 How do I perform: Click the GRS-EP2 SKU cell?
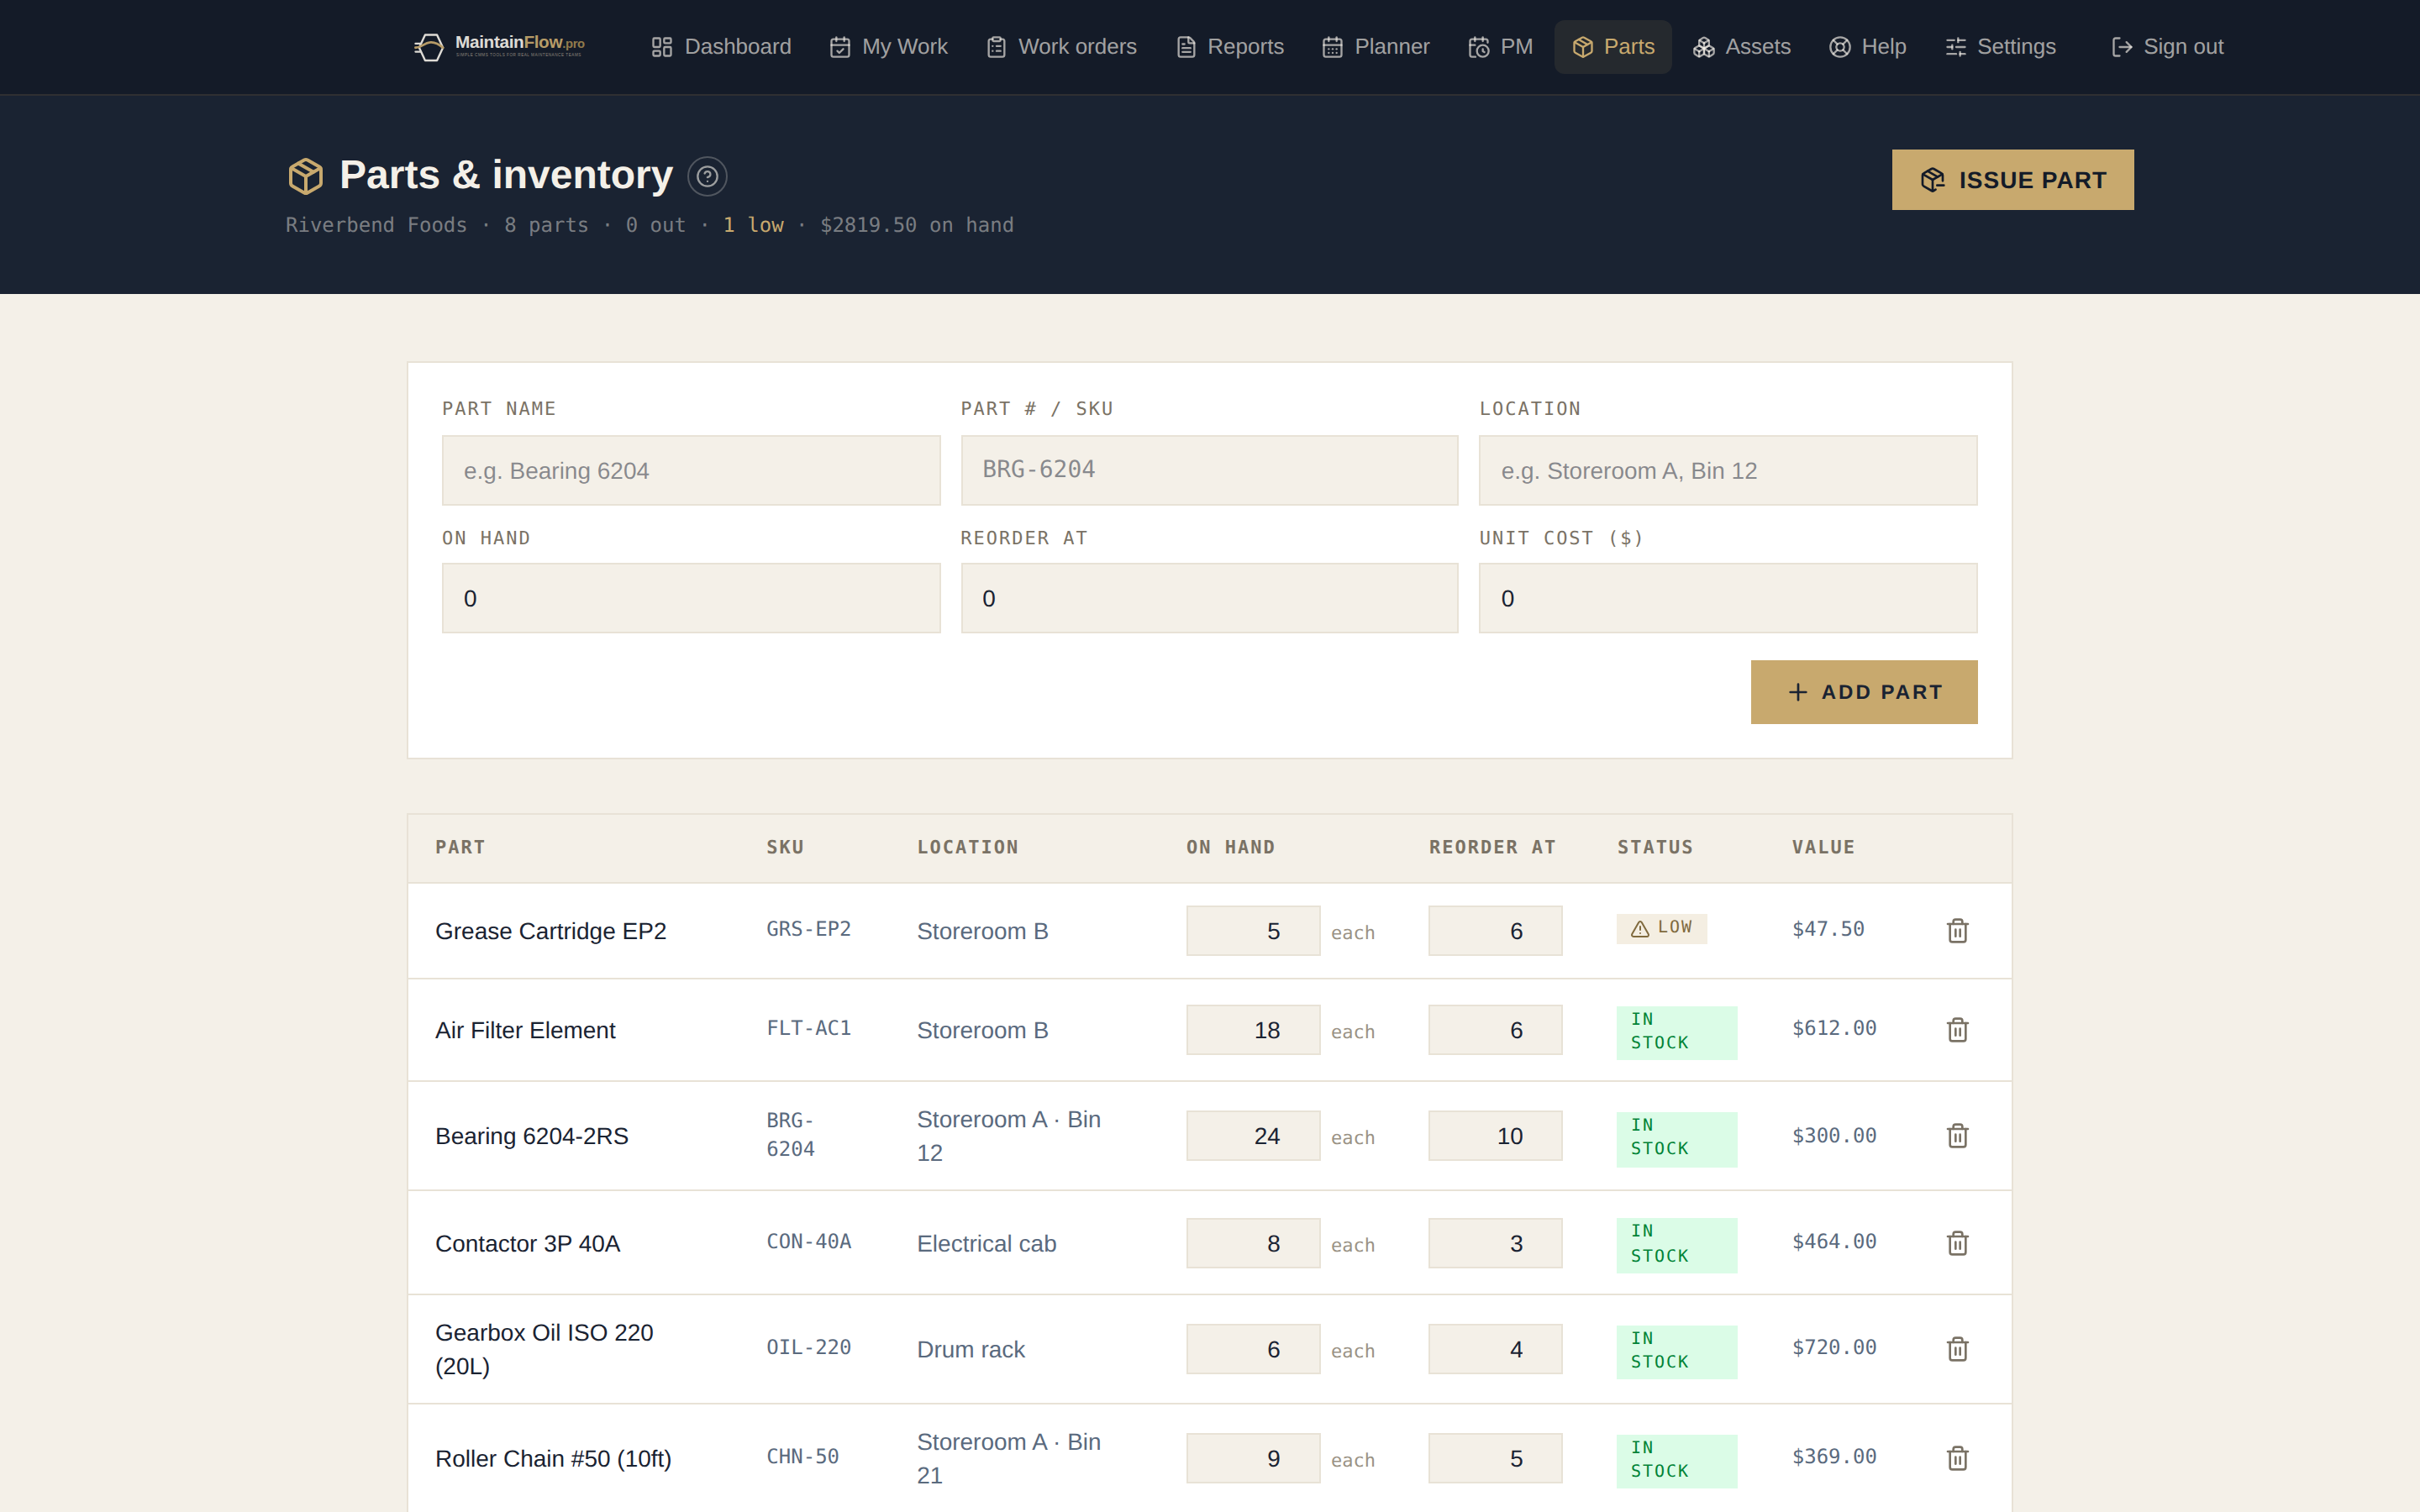pyautogui.click(x=808, y=929)
